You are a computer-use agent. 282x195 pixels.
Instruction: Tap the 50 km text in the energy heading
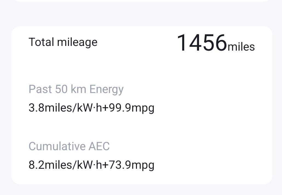point(71,89)
